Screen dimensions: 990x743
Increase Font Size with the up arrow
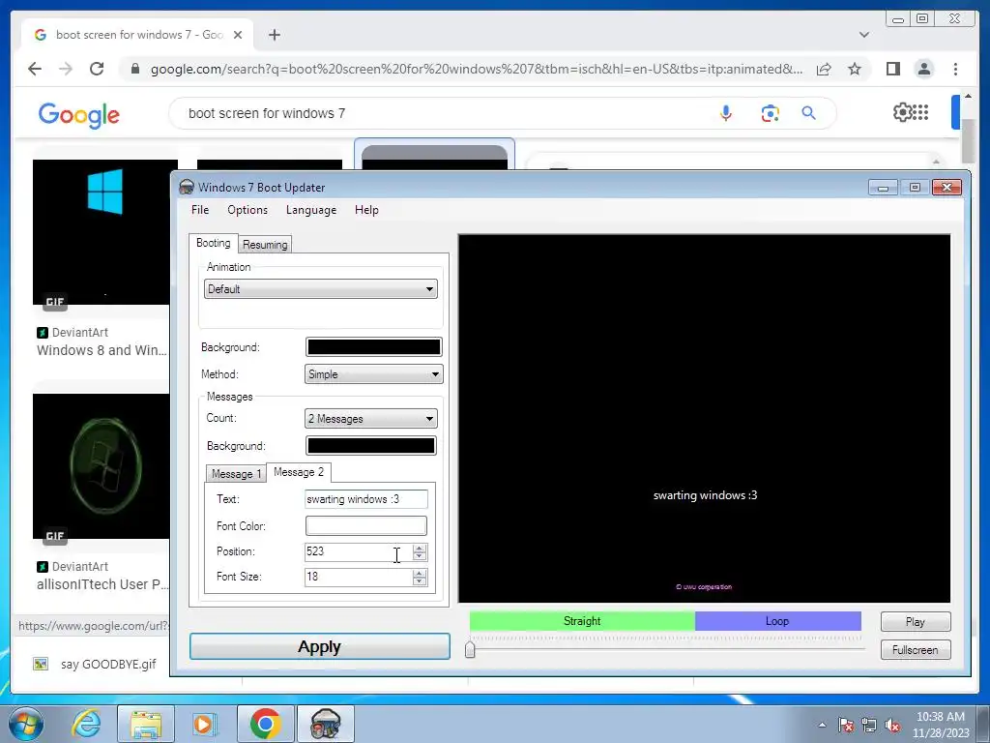[420, 573]
